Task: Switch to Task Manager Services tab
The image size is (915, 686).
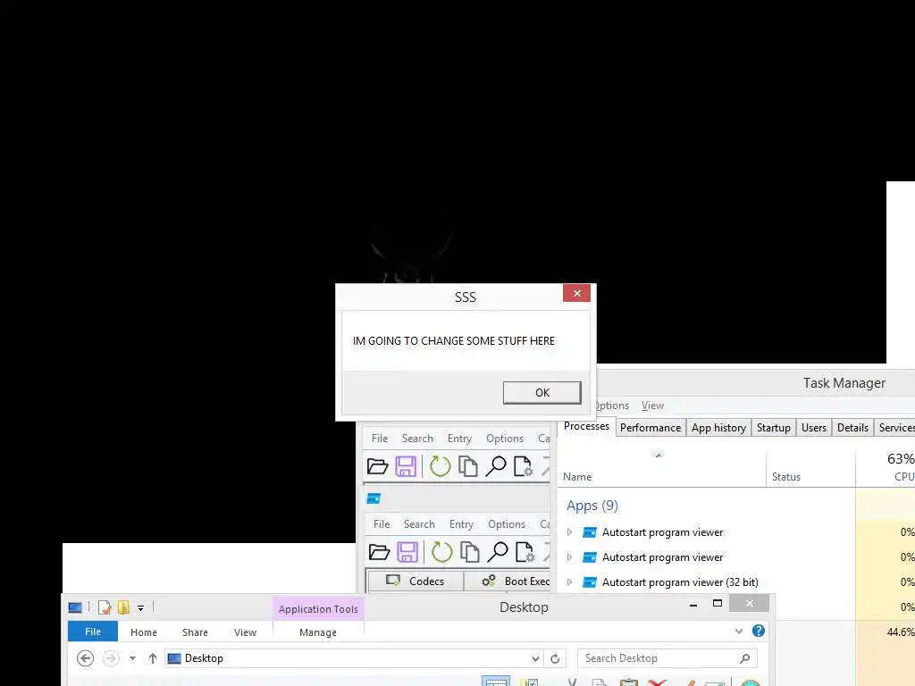Action: tap(896, 428)
